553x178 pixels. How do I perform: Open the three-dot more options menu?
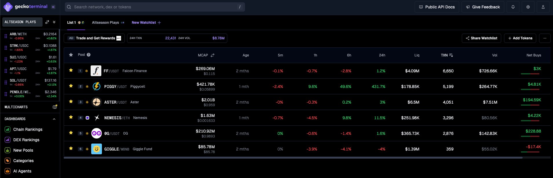(545, 38)
